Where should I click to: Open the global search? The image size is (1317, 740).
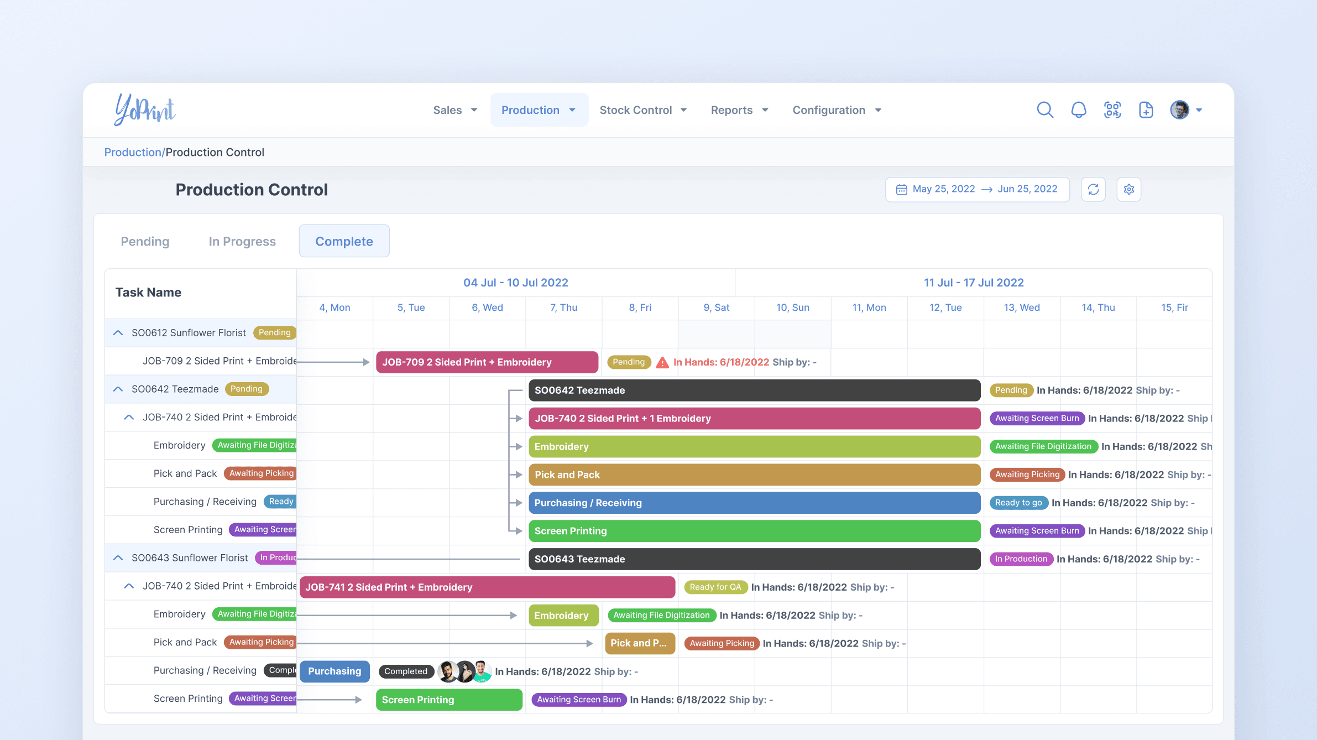coord(1045,110)
